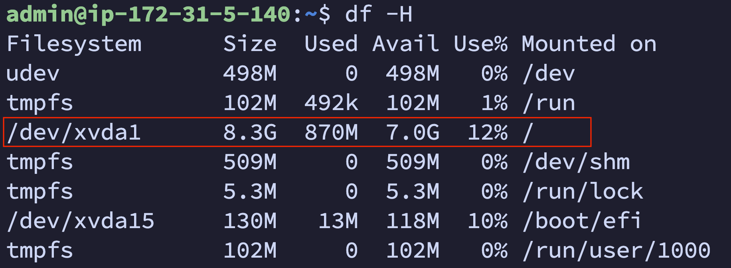Click the 492k used value
The image size is (731, 268).
[331, 103]
